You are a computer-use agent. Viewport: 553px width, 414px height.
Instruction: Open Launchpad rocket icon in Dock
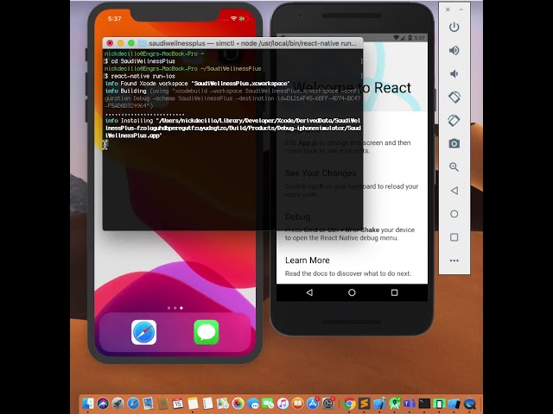[x=118, y=404]
